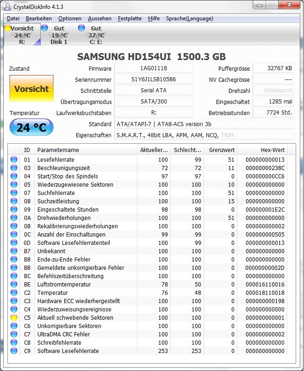304x371 pixels.
Task: Click the Betriebsstunden field 7724 Std.
Action: tap(273, 113)
